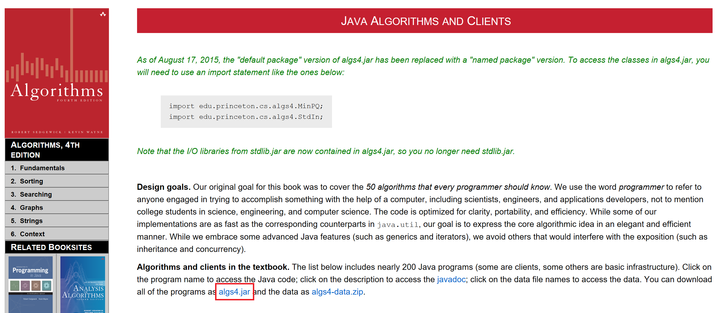Click the small publisher logo on the cover

pos(103,14)
